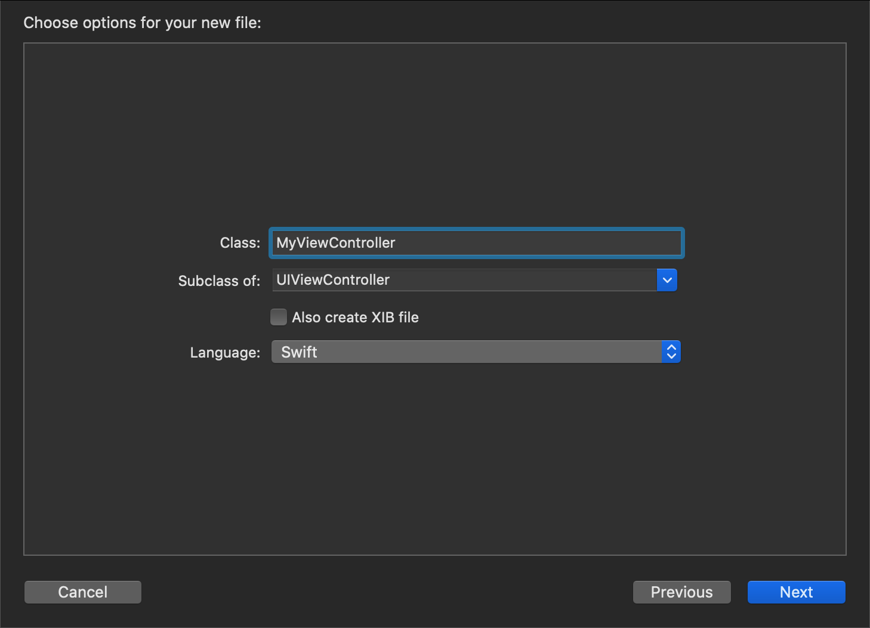Check the box next to Also create XIB file
Viewport: 870px width, 628px height.
click(x=278, y=317)
